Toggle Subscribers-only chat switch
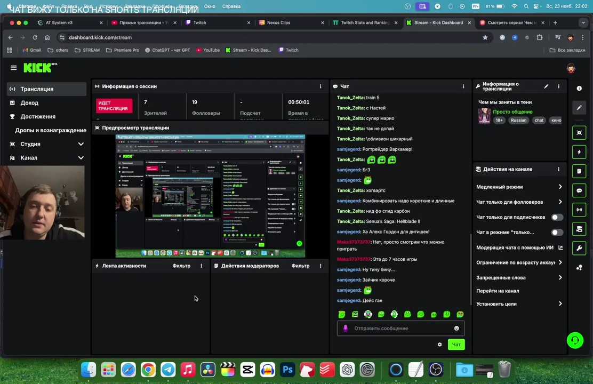Image resolution: width=593 pixels, height=384 pixels. tap(557, 217)
